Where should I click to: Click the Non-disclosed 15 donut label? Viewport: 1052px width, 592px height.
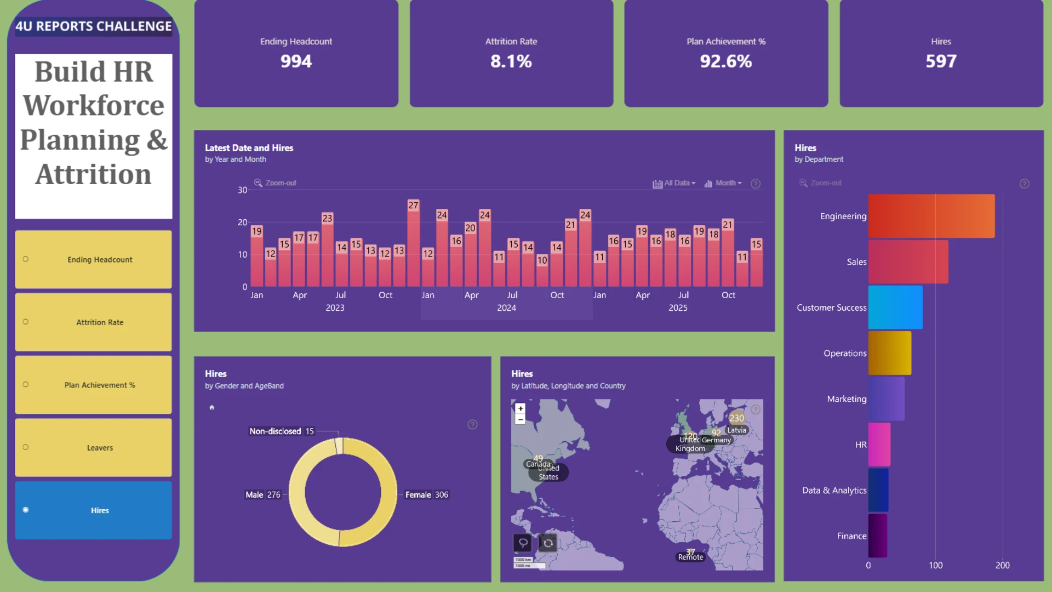click(282, 431)
